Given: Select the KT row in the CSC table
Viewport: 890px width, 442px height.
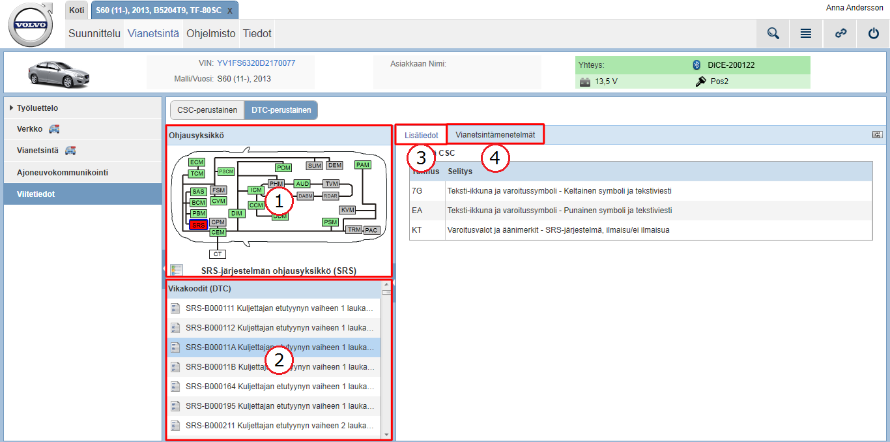Looking at the screenshot, I should pos(640,230).
